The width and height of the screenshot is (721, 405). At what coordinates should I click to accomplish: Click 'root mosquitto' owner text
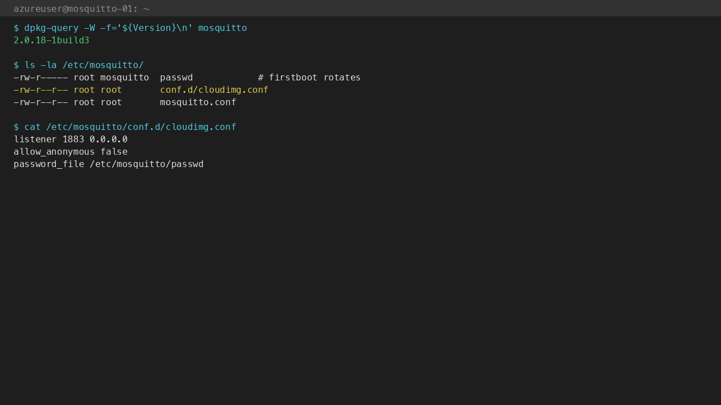tap(111, 78)
